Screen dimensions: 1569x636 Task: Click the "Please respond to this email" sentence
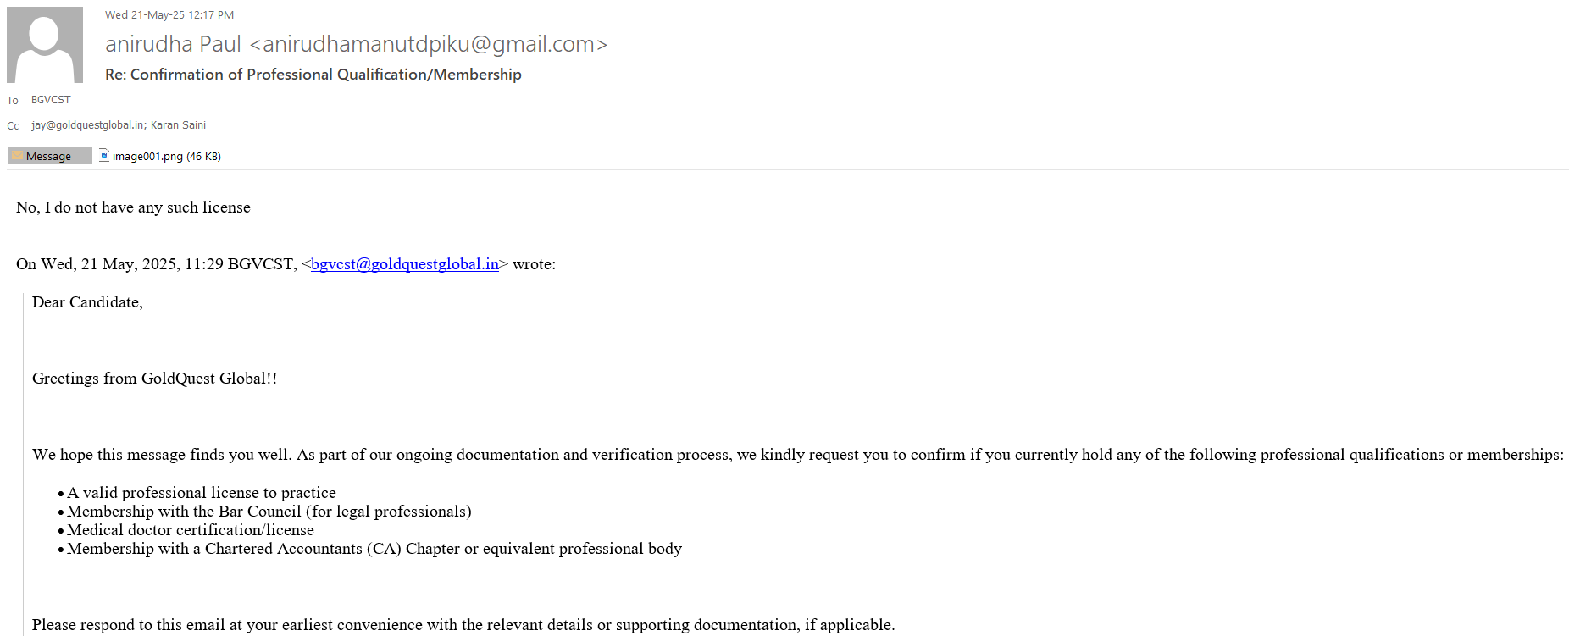(463, 625)
